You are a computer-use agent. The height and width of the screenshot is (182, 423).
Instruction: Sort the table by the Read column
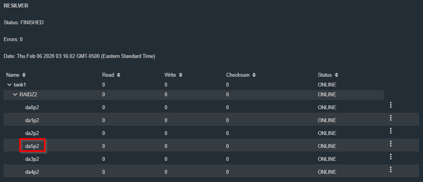[118, 75]
